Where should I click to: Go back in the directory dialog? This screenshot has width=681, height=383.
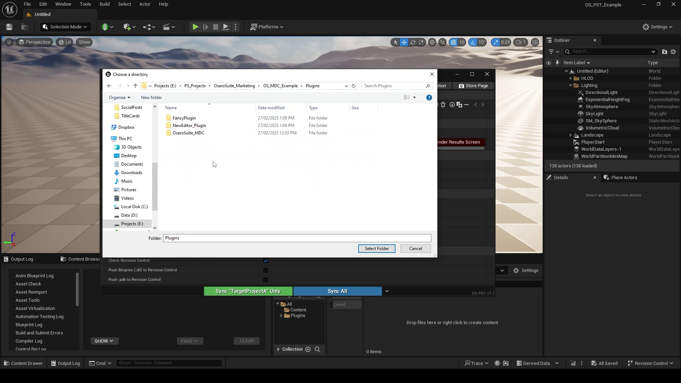[x=109, y=86]
